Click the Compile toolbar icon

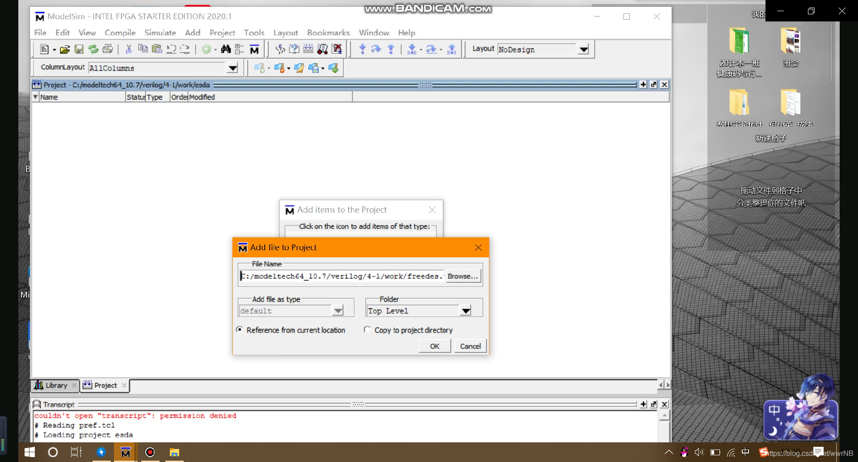[x=280, y=49]
